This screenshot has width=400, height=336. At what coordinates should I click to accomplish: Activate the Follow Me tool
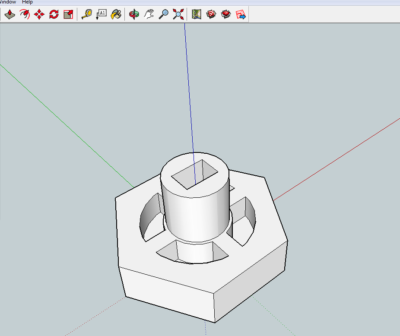click(x=25, y=14)
